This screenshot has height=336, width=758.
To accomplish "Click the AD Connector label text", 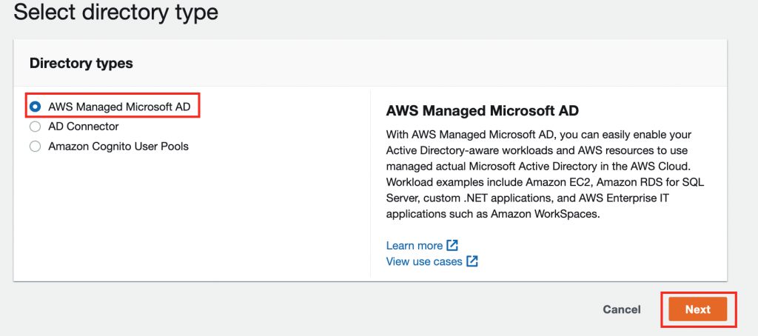I will coord(83,127).
